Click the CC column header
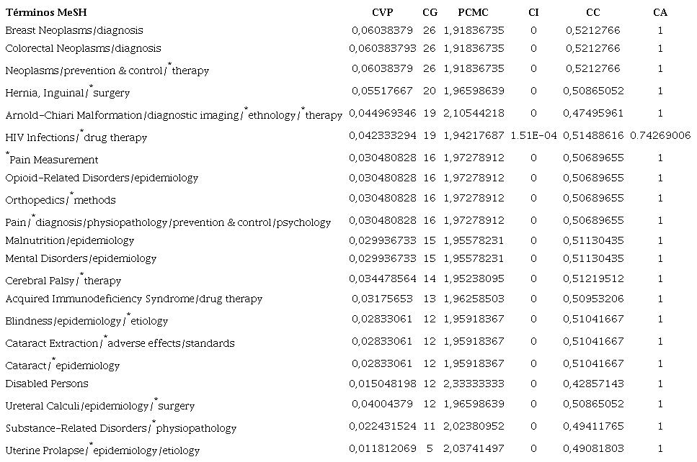This screenshot has width=697, height=462. (593, 13)
